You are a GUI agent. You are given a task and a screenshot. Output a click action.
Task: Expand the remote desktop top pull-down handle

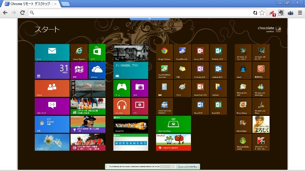pos(150,19)
